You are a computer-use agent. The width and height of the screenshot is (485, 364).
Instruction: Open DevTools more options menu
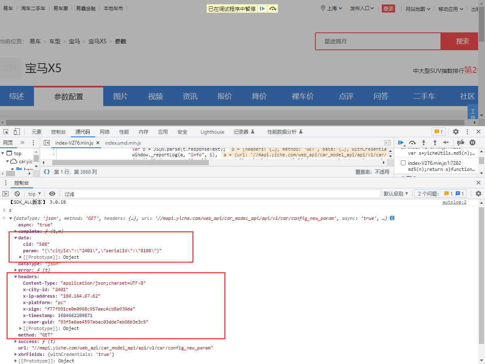pos(467,132)
